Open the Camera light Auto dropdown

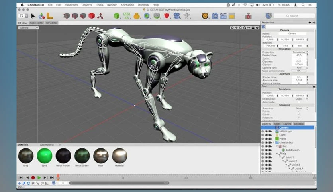tap(300, 68)
